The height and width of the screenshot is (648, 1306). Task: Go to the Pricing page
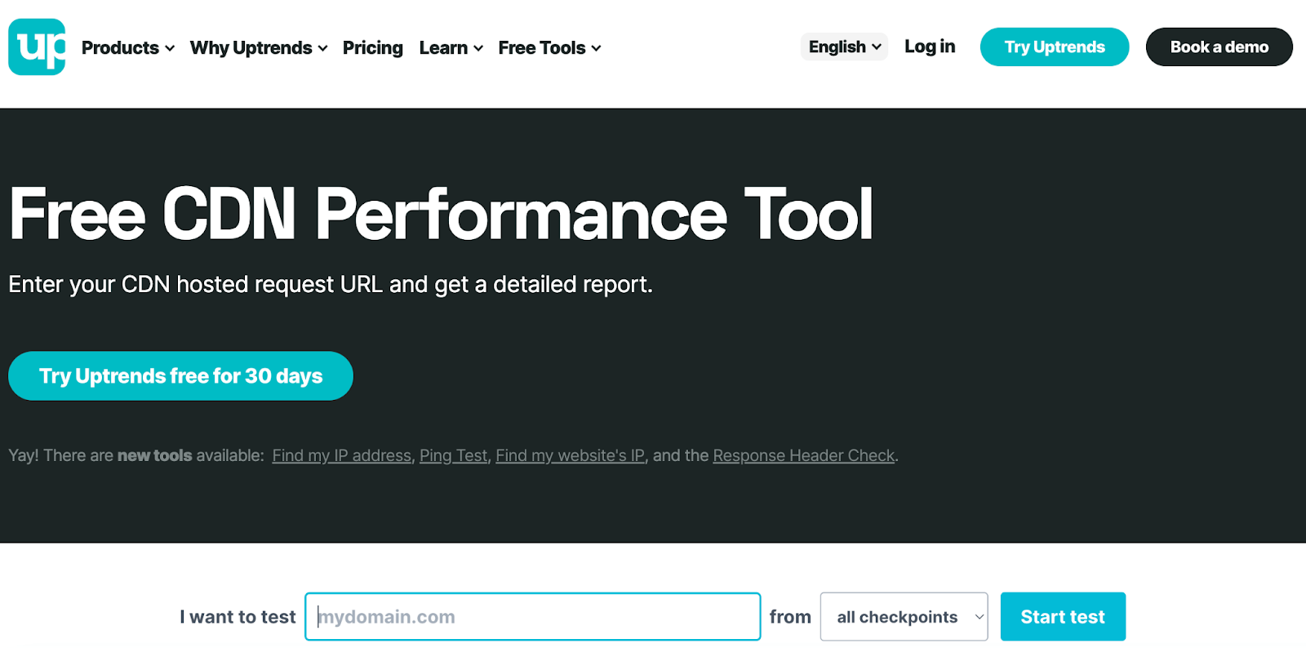pyautogui.click(x=372, y=48)
